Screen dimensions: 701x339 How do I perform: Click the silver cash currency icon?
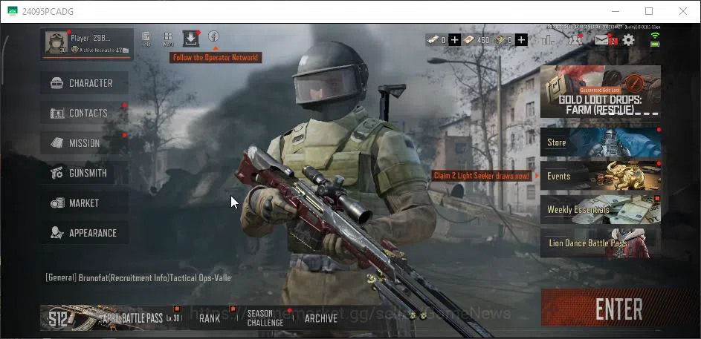433,40
